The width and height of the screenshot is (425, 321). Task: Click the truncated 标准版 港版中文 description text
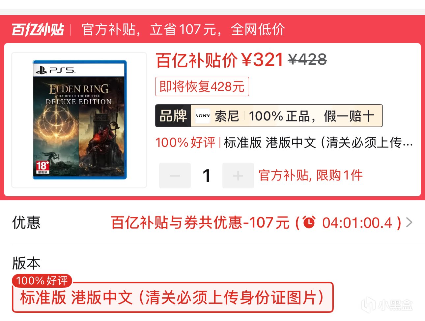pos(318,143)
